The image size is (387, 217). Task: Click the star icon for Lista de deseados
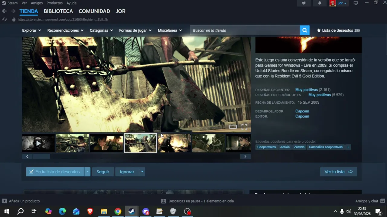coord(319,30)
